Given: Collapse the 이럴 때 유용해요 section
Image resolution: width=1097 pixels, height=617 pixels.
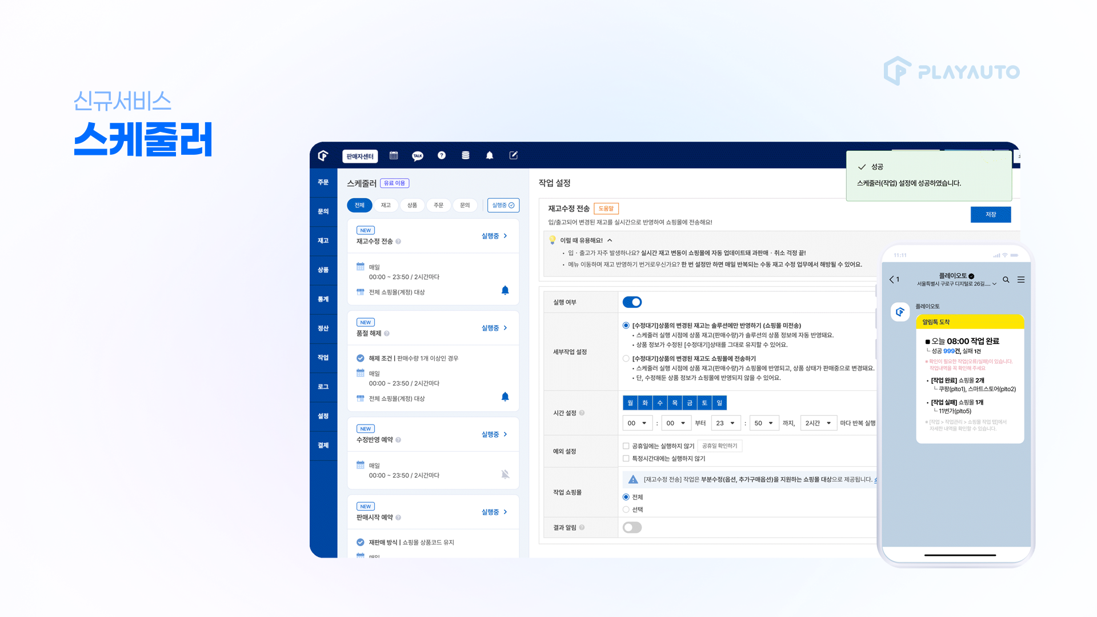Looking at the screenshot, I should (x=610, y=241).
